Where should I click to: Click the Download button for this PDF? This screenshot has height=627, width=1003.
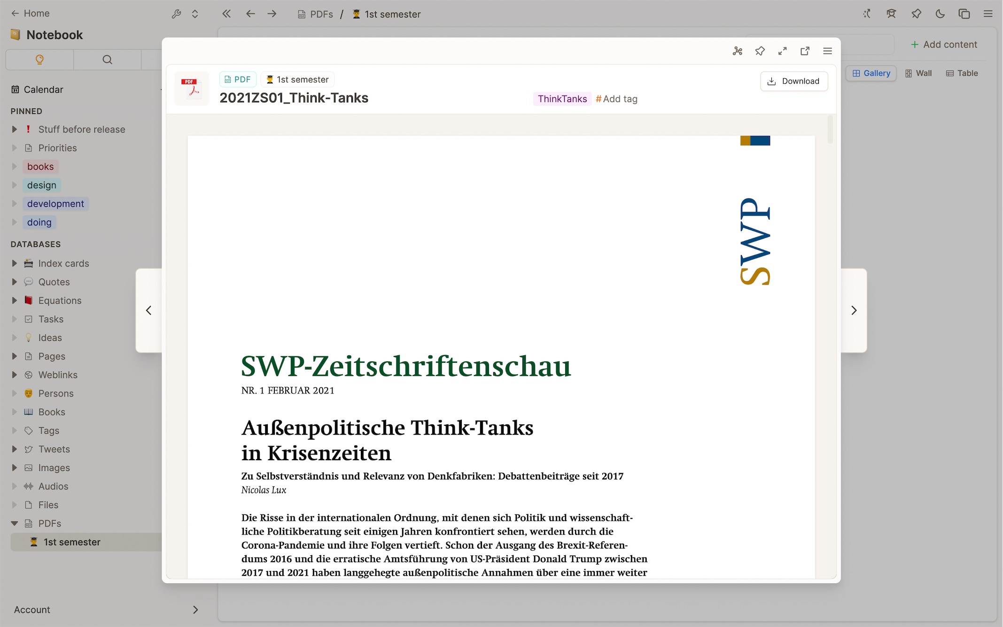click(793, 81)
